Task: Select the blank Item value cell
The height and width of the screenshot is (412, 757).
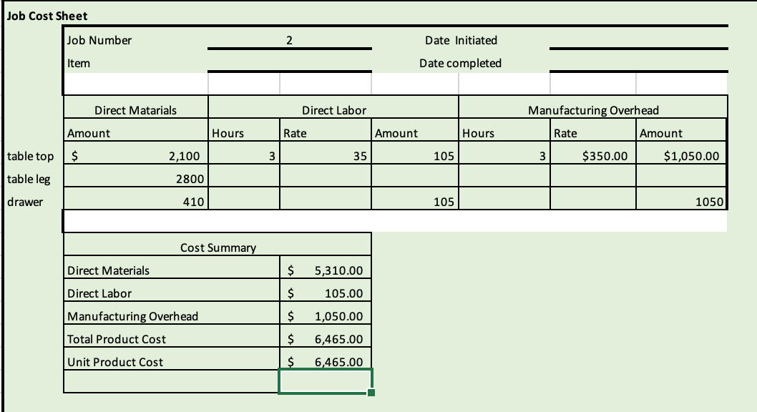Action: (x=289, y=62)
